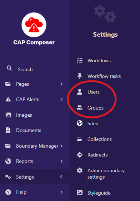Go to Workflows settings
Image resolution: width=140 pixels, height=201 pixels.
(x=99, y=60)
